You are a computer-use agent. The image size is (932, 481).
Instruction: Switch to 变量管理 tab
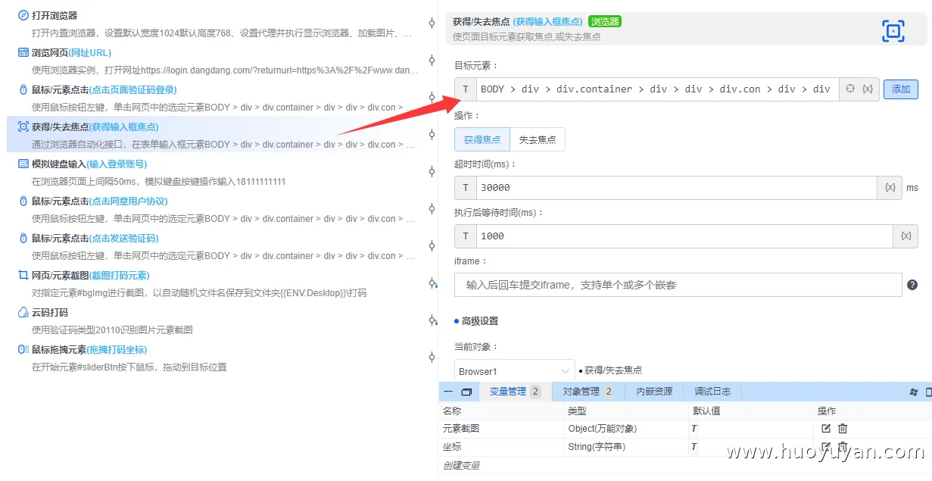[514, 392]
